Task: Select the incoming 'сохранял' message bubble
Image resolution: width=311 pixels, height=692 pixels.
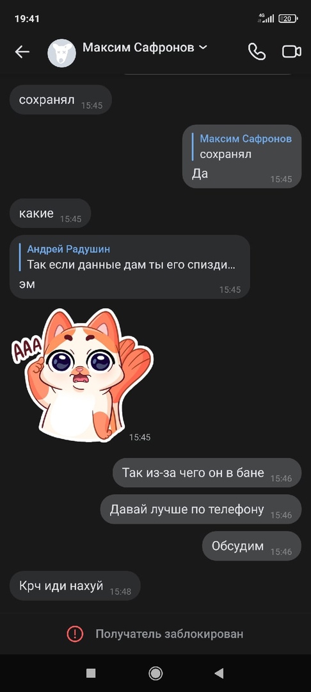Action: pyautogui.click(x=61, y=100)
